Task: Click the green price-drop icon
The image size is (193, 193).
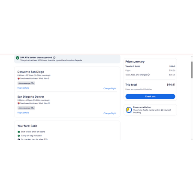Action: click(18, 58)
